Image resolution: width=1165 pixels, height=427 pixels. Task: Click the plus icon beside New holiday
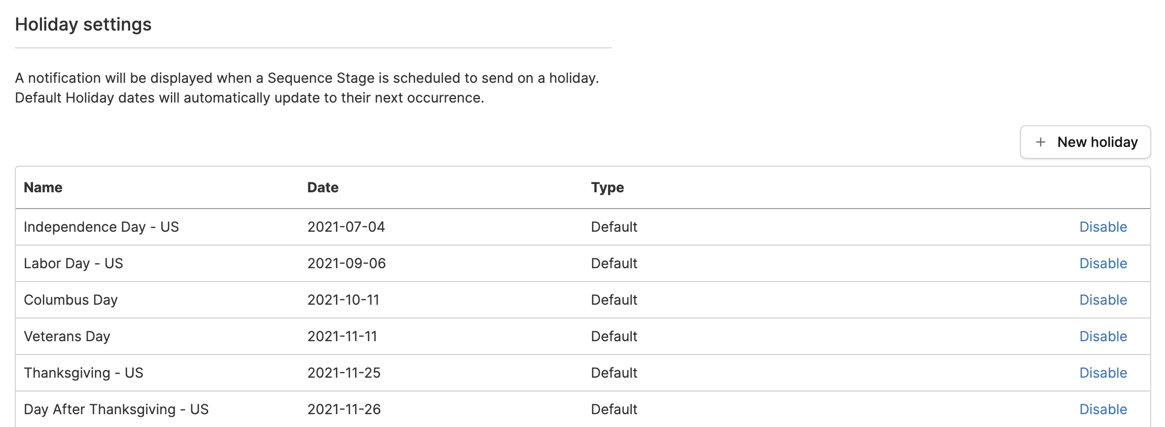[1040, 142]
